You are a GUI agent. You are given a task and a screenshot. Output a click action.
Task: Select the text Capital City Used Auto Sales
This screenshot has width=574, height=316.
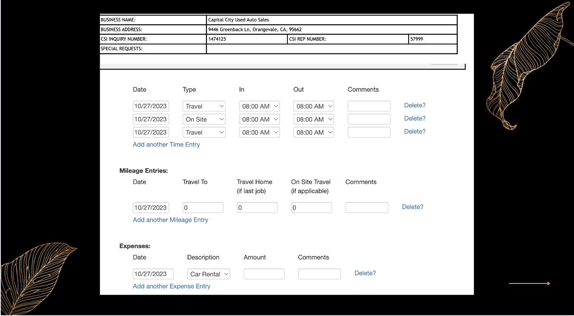coord(239,20)
